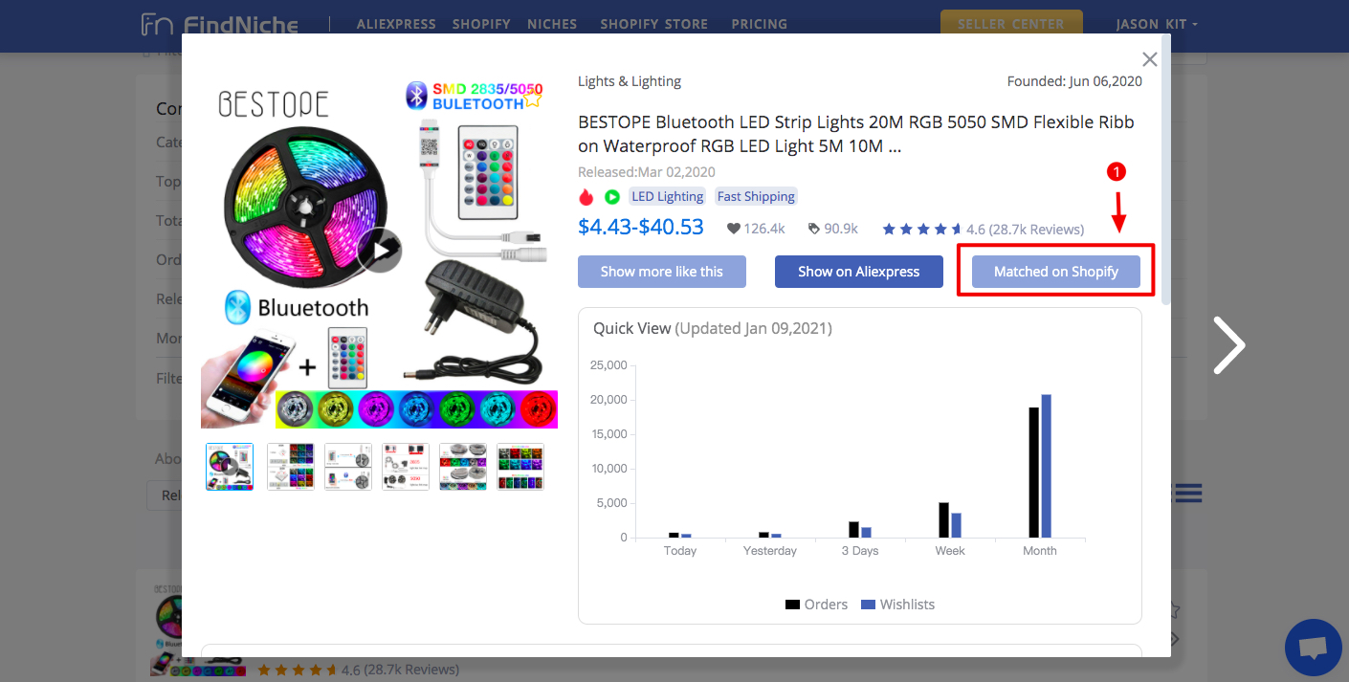Click the flame trending icon
The width and height of the screenshot is (1349, 682).
(x=586, y=196)
